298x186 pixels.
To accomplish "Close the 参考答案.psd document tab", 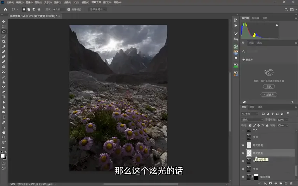I will point(59,16).
